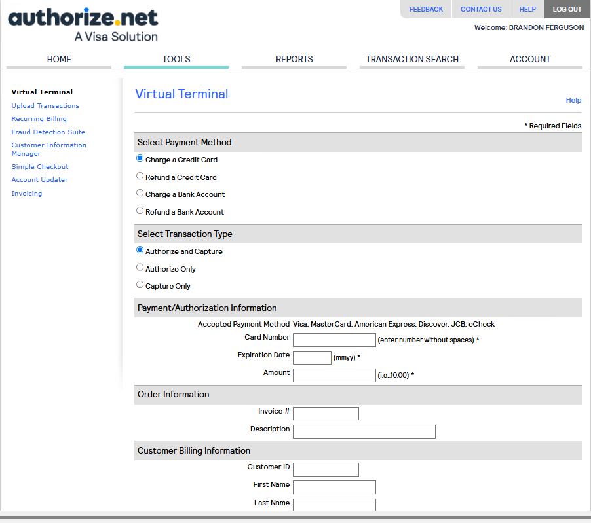
Task: Focus the Invoice # field
Action: pyautogui.click(x=326, y=414)
